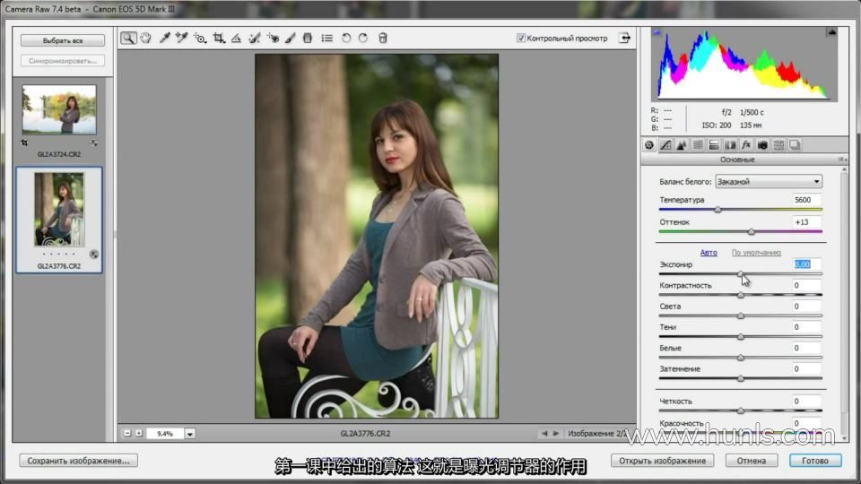Image resolution: width=861 pixels, height=484 pixels.
Task: Select the Spot Removal tool
Action: [254, 38]
